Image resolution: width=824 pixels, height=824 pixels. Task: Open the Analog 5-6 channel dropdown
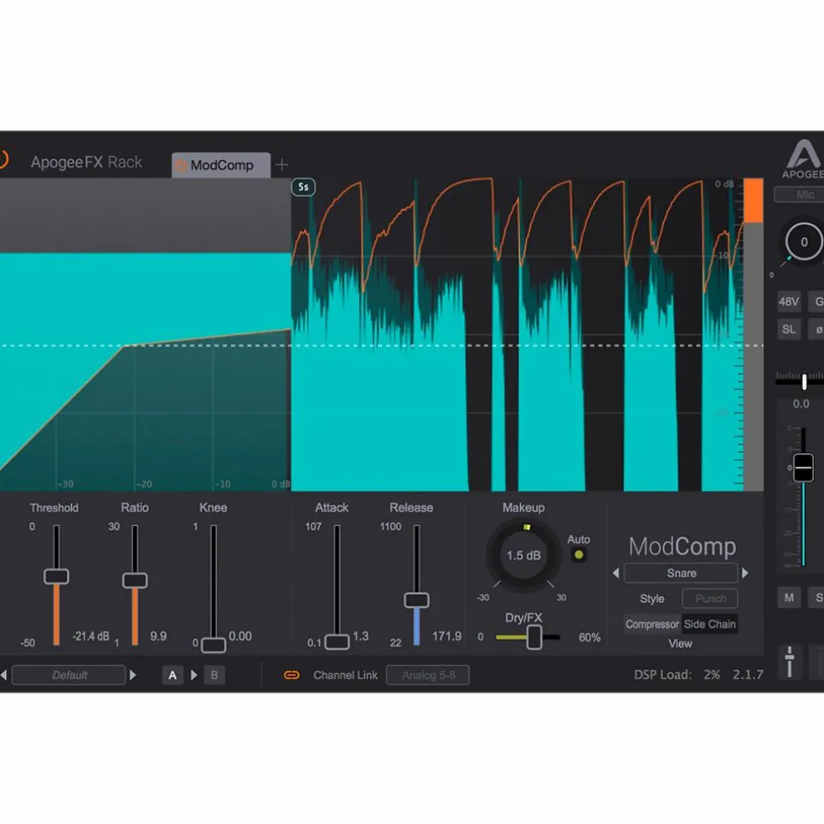428,675
